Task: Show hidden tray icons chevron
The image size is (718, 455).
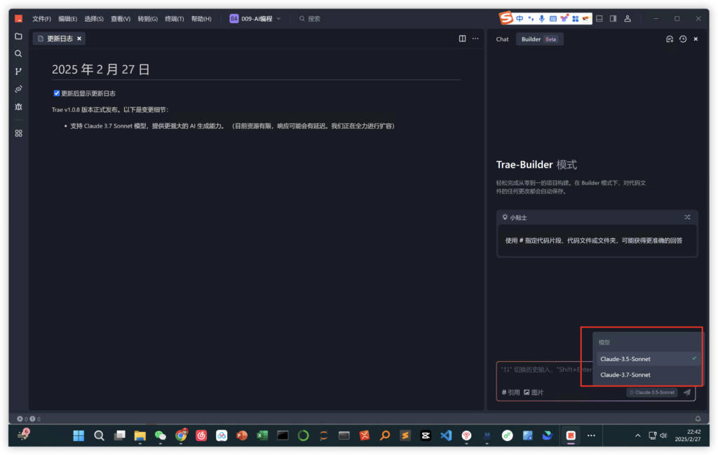Action: tap(637, 435)
